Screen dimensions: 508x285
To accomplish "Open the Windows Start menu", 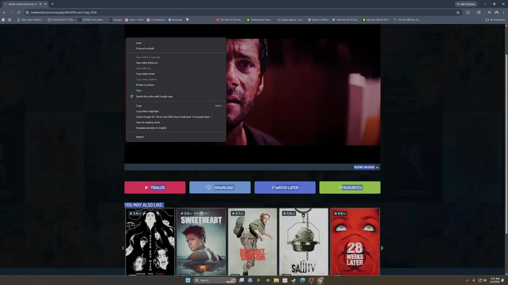I will tap(188, 280).
